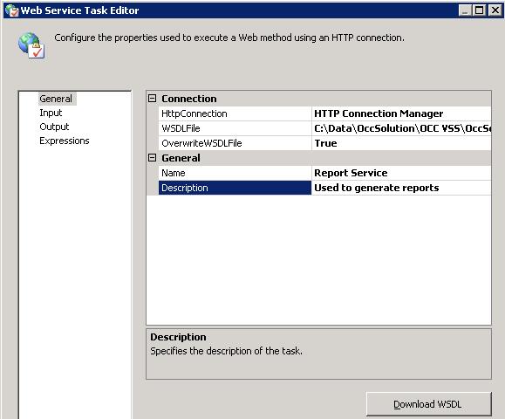Select the OverwriteWSDLFile property name
This screenshot has width=505, height=419.
(235, 143)
